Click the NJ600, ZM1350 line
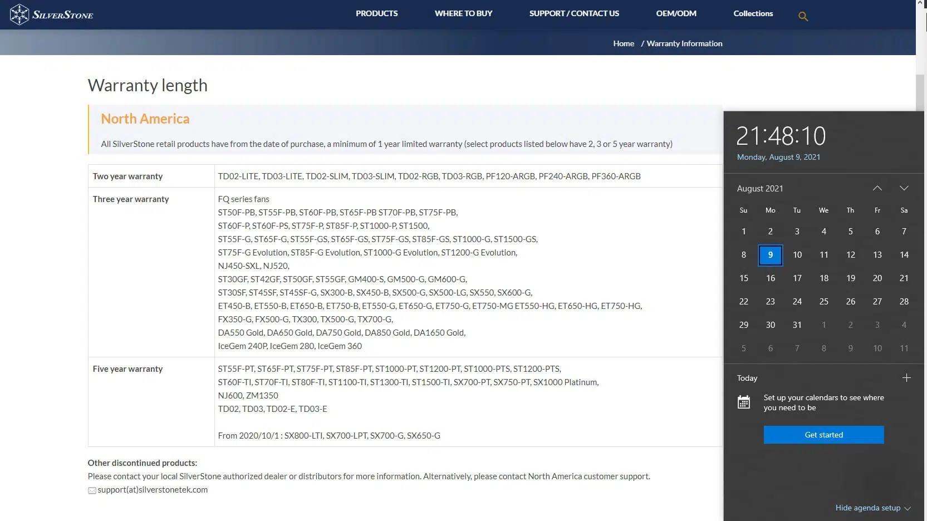This screenshot has height=521, width=927. (x=248, y=396)
